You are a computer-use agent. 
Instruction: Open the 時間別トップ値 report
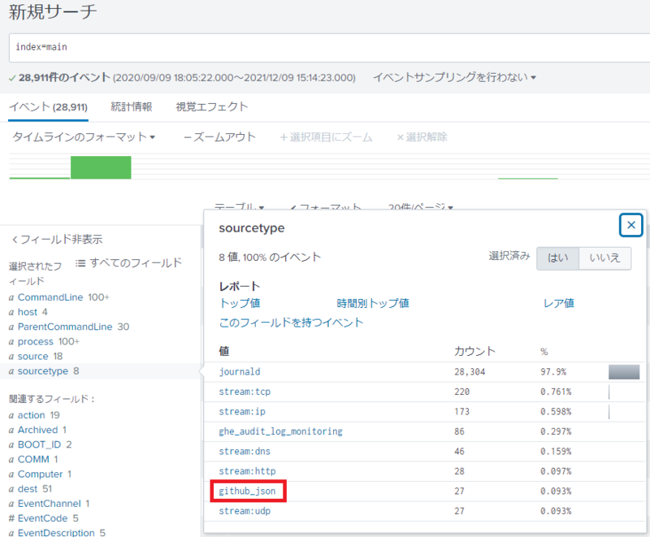pos(373,303)
